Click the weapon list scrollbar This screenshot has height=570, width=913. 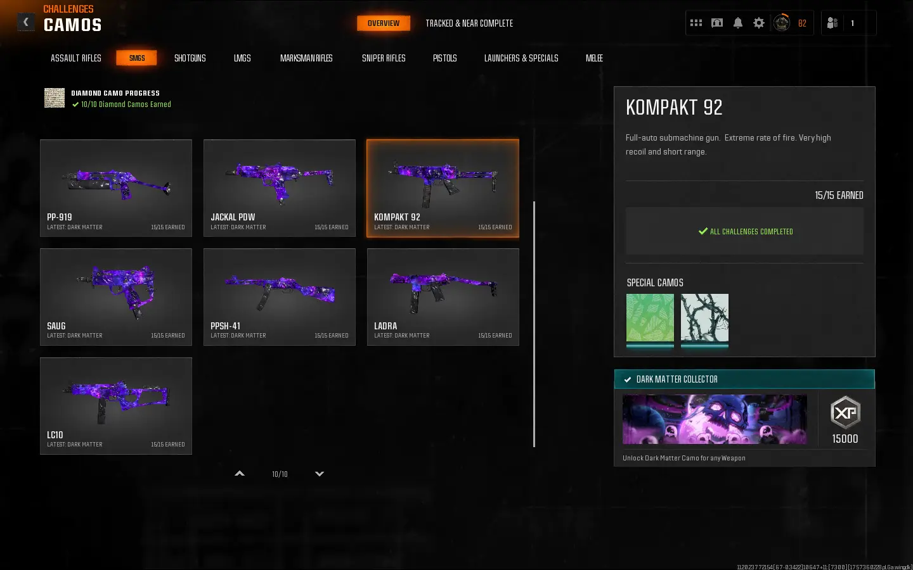[534, 324]
